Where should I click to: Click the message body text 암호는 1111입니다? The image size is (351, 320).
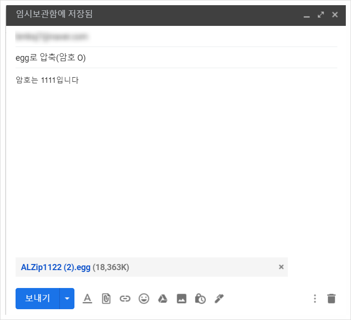pos(47,80)
